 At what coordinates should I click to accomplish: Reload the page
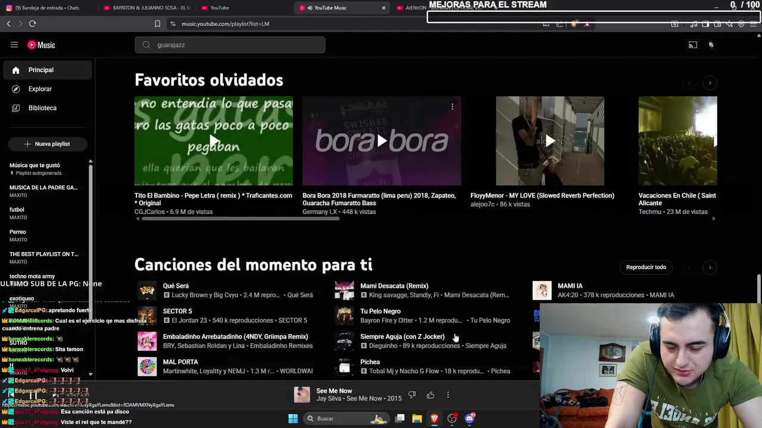click(x=32, y=24)
